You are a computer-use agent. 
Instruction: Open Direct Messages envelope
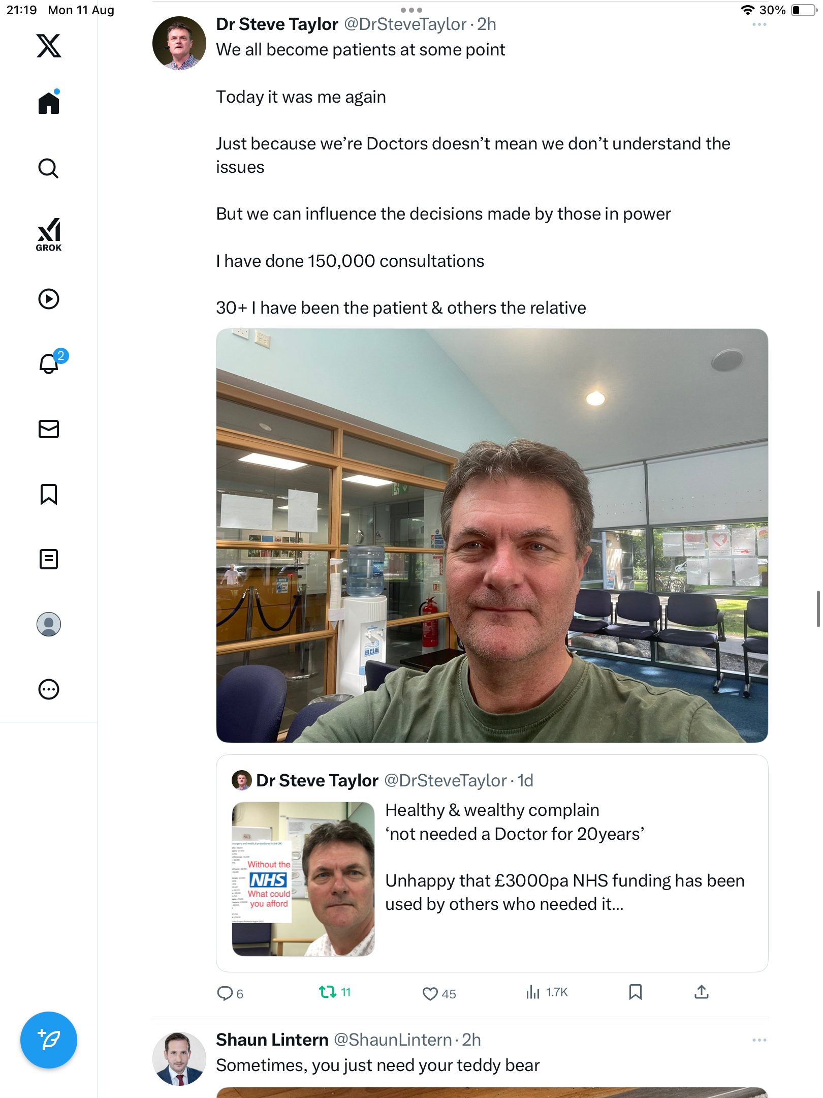pos(49,429)
